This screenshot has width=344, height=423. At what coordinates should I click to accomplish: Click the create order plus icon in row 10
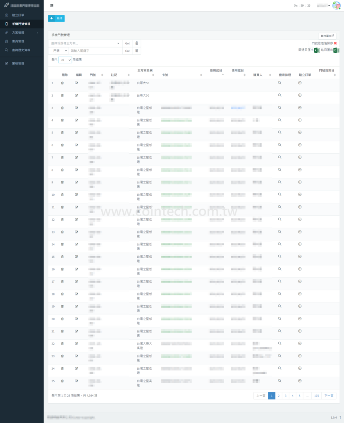(300, 195)
